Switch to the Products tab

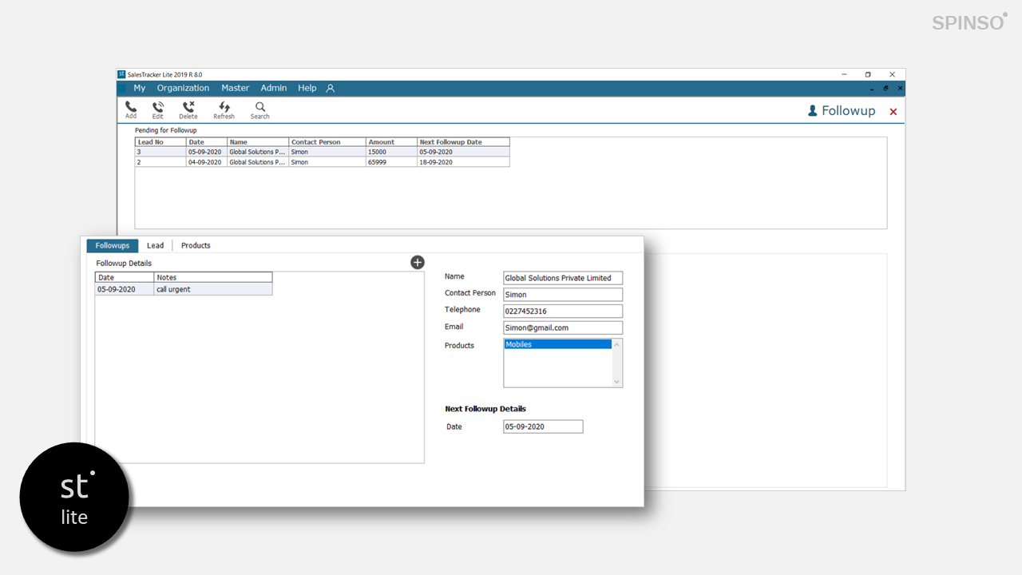(x=196, y=246)
